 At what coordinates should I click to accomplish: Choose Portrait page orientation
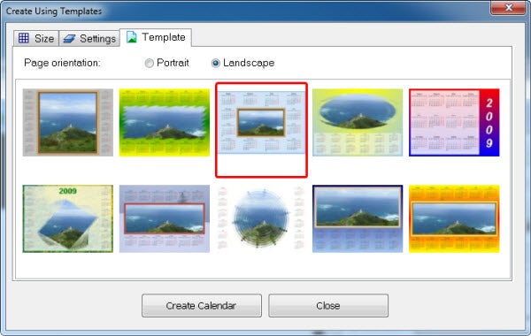(166, 63)
